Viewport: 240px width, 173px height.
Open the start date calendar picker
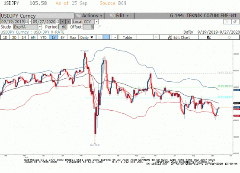[x=26, y=22]
